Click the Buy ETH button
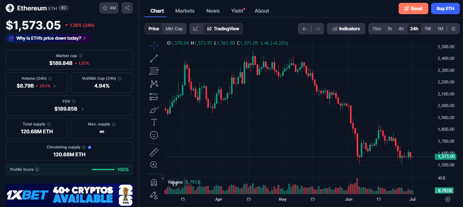463x207 pixels. (x=445, y=9)
